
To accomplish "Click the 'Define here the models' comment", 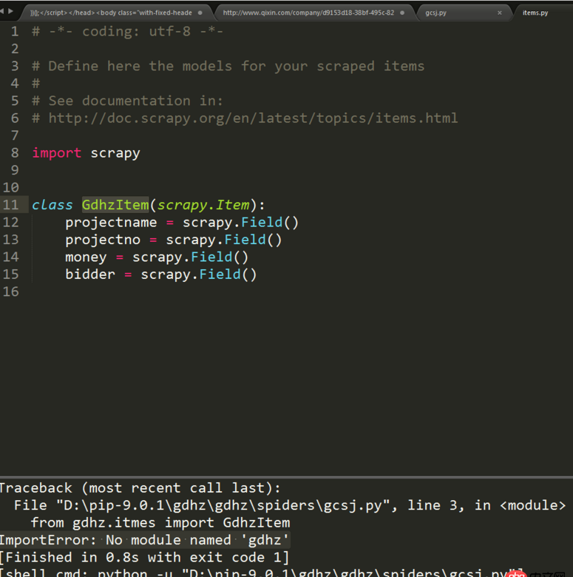I will click(x=228, y=67).
